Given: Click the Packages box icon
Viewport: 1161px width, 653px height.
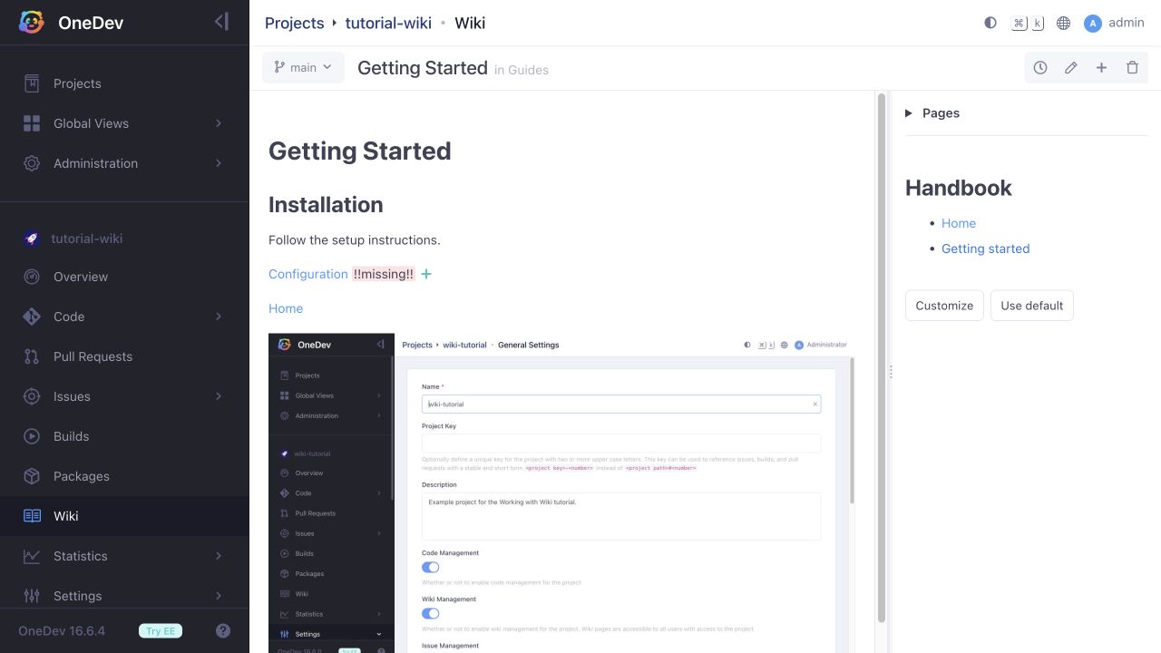Looking at the screenshot, I should coord(32,476).
